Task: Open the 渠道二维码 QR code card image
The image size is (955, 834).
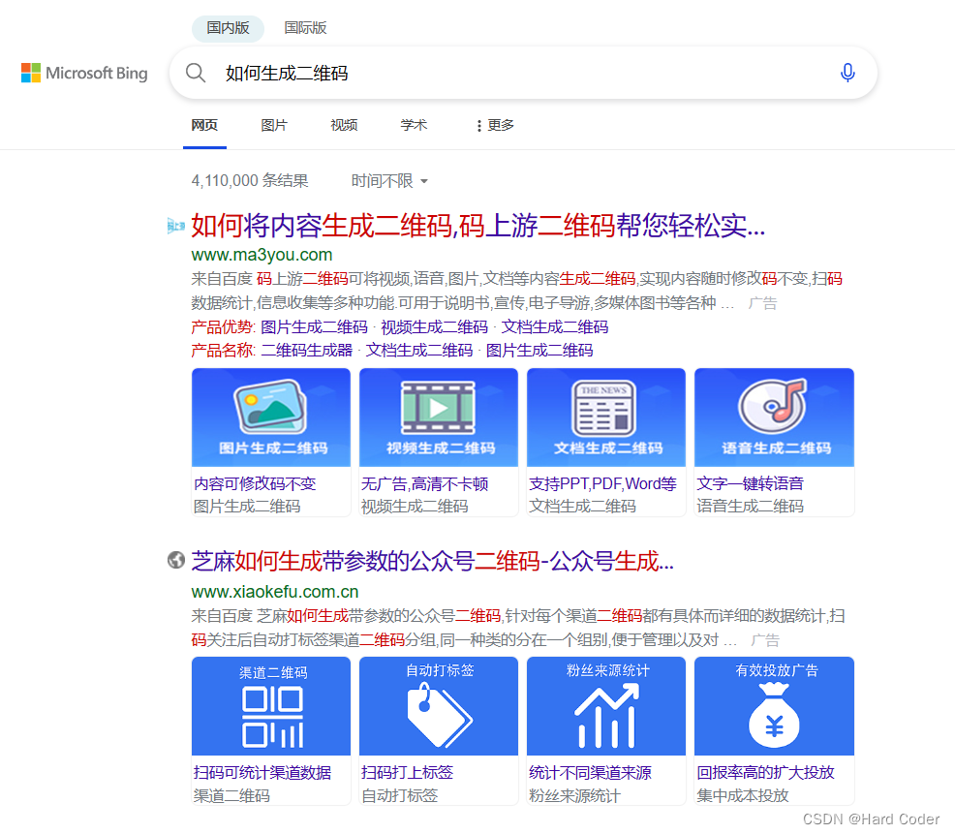Action: pos(271,706)
